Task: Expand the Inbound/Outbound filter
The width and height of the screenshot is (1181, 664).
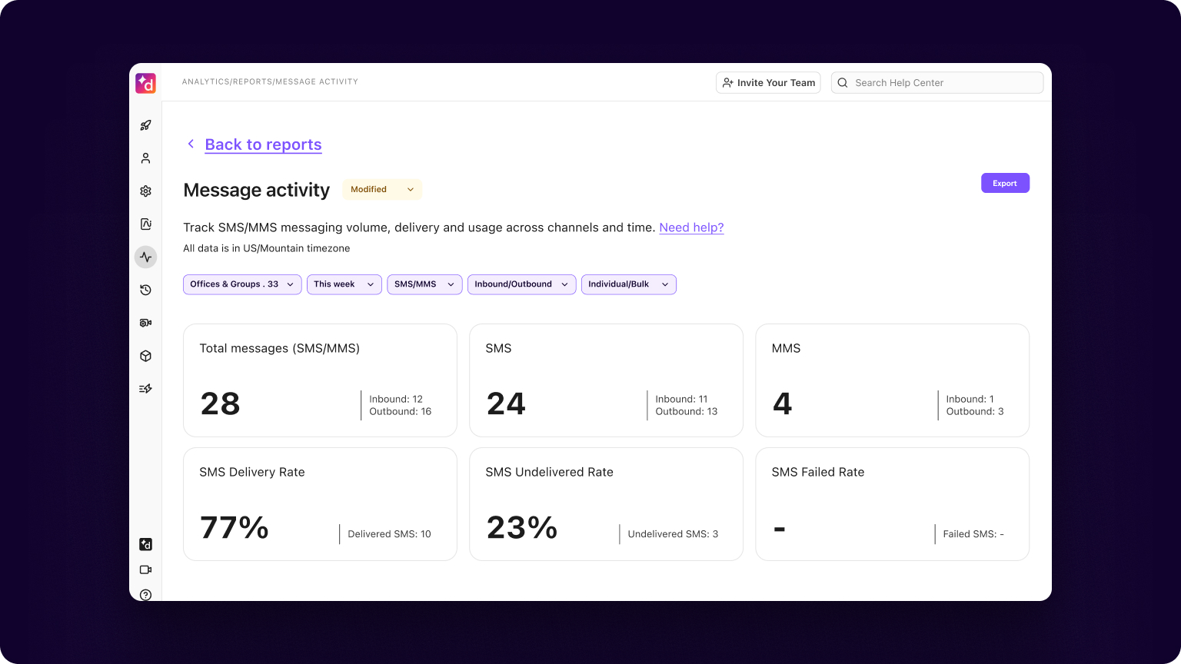Action: coord(521,284)
